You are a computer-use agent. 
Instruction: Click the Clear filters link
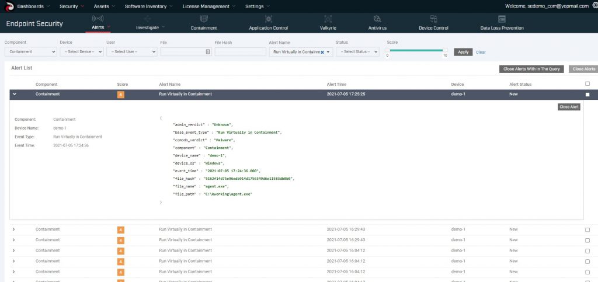tap(481, 52)
